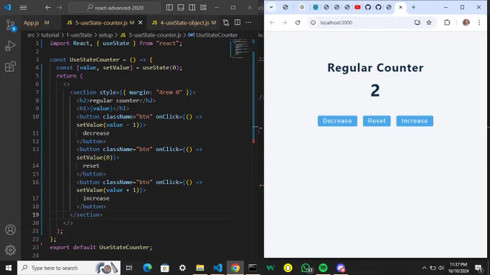Click the Increase button in browser
Image resolution: width=490 pixels, height=275 pixels.
[414, 121]
